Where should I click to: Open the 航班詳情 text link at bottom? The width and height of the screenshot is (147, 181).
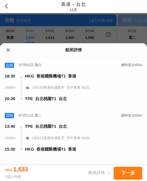click(97, 173)
